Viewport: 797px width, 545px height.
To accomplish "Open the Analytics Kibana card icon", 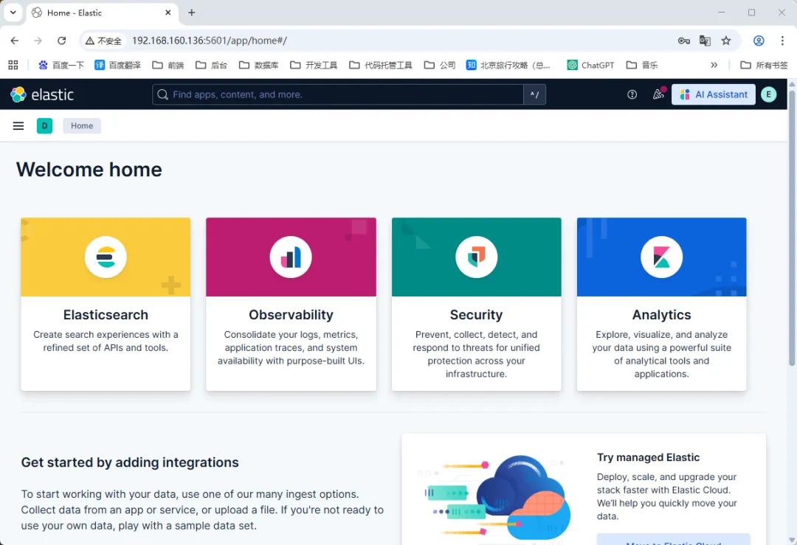I will [661, 257].
